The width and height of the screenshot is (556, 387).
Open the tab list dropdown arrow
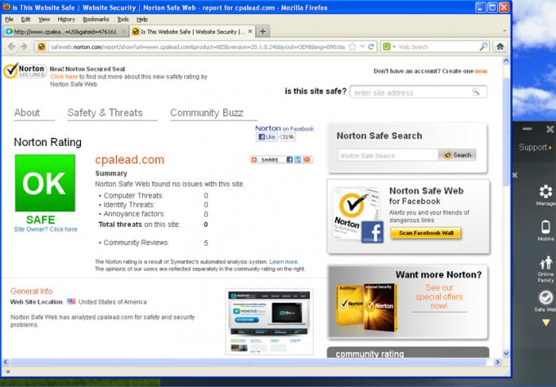(x=504, y=31)
